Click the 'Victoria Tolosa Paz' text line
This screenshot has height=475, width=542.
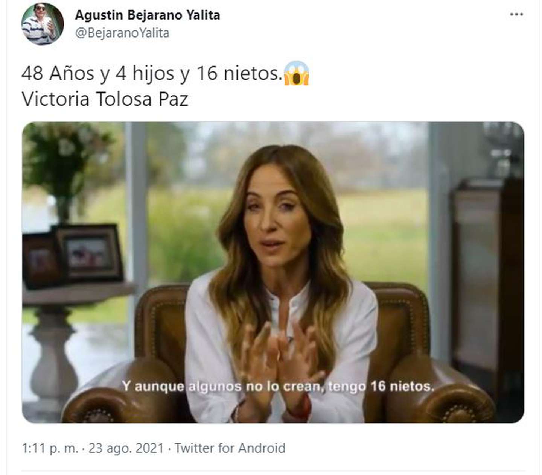[x=105, y=99]
